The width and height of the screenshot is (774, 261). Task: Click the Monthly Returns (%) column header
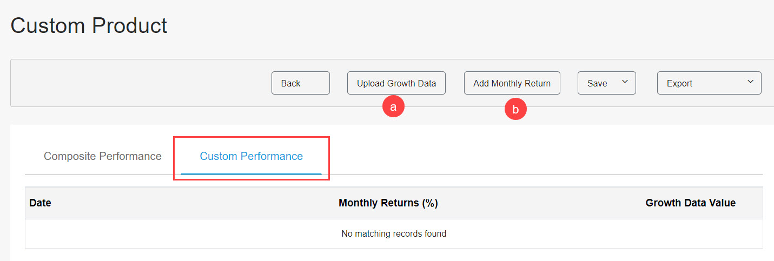pos(388,203)
